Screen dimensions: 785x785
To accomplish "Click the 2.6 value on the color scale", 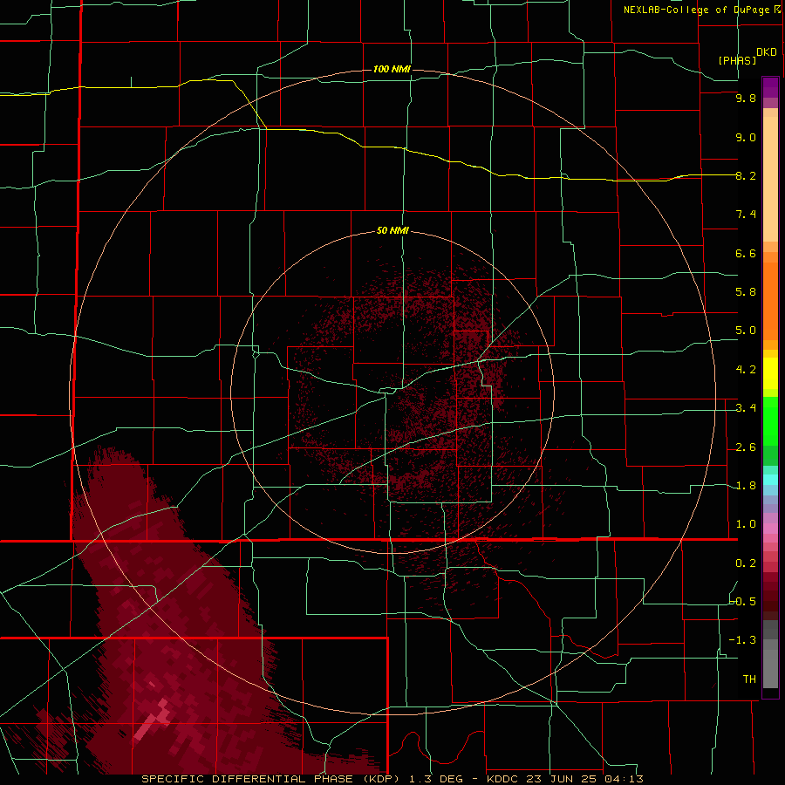I will [746, 447].
